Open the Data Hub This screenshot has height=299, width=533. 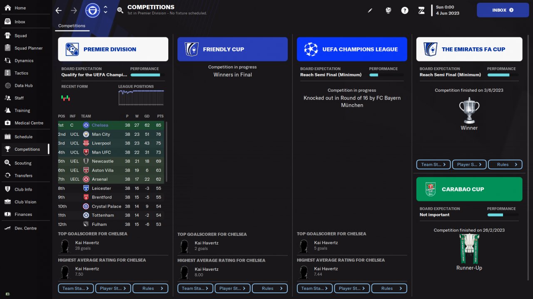(x=25, y=86)
